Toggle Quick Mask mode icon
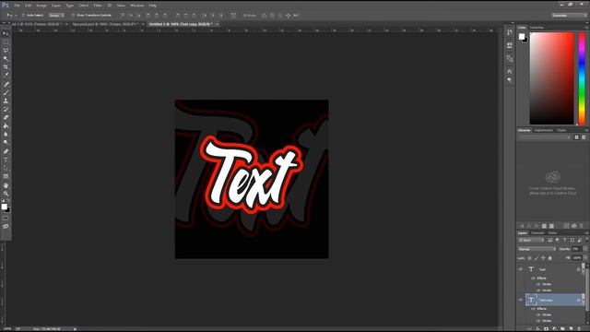Screen dimensions: 590x332 pyautogui.click(x=6, y=218)
